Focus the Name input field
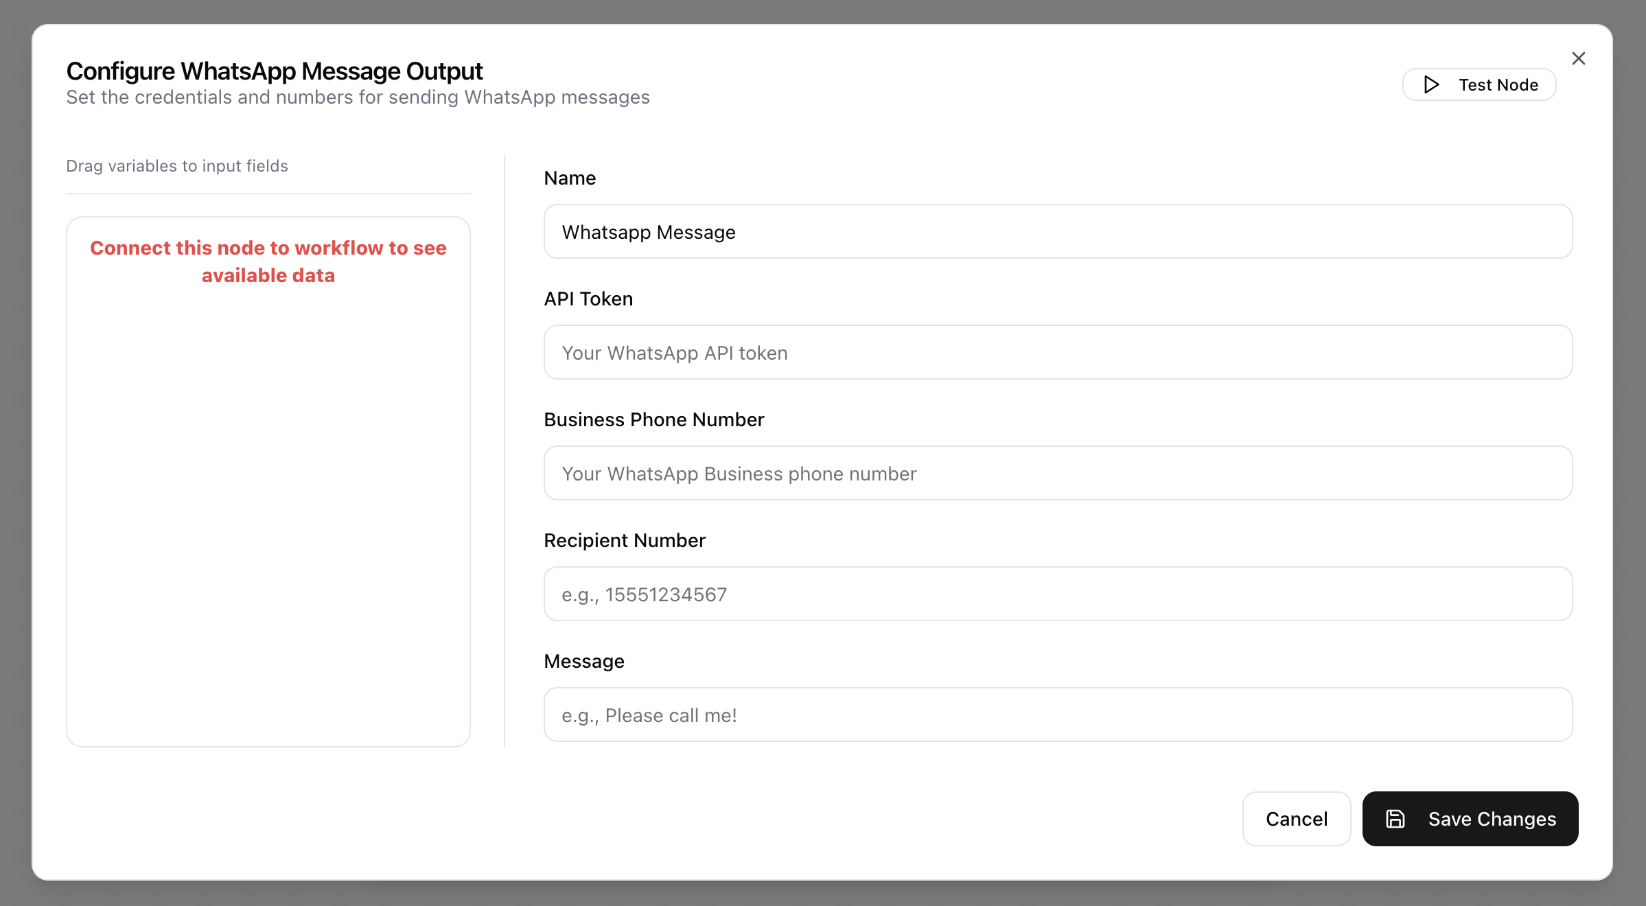This screenshot has height=906, width=1646. point(1057,232)
